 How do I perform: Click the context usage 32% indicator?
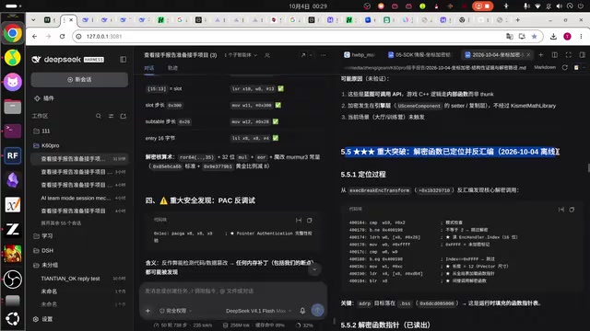305,325
